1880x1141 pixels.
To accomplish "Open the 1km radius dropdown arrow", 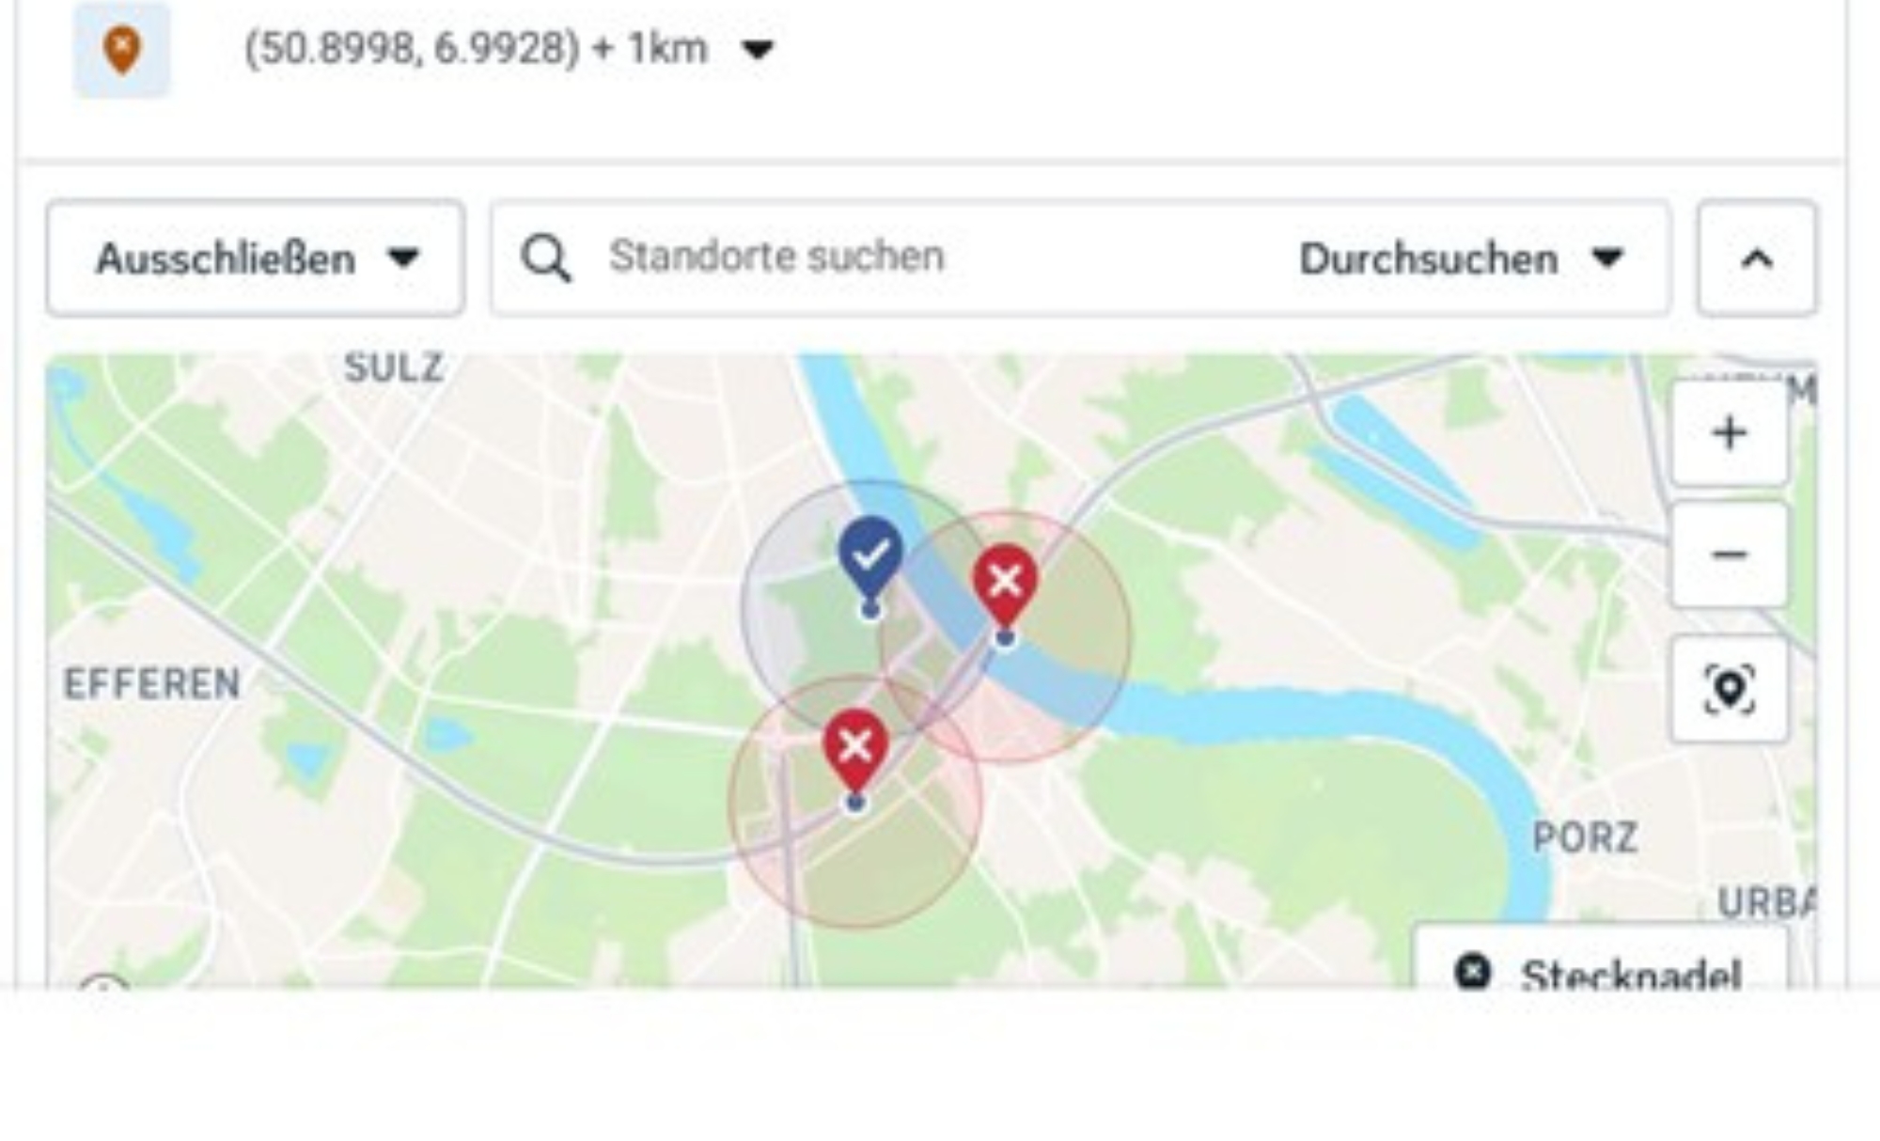I will [758, 50].
